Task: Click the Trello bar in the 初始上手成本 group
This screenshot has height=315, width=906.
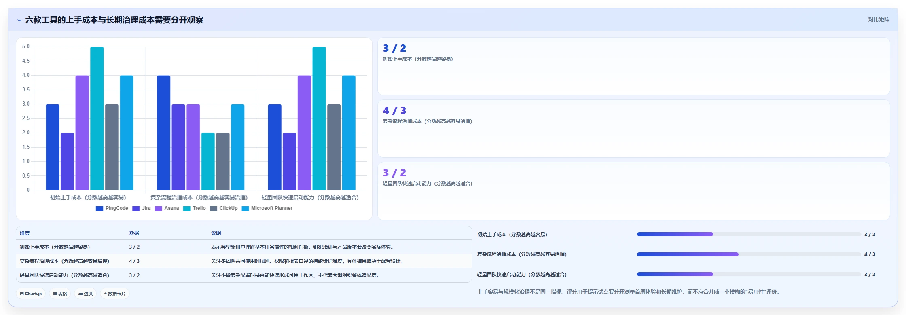Action: [97, 118]
